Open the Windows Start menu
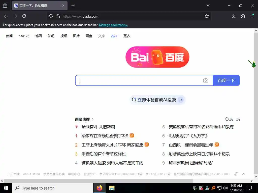Screen dimensions: 258x193 tap(6, 188)
